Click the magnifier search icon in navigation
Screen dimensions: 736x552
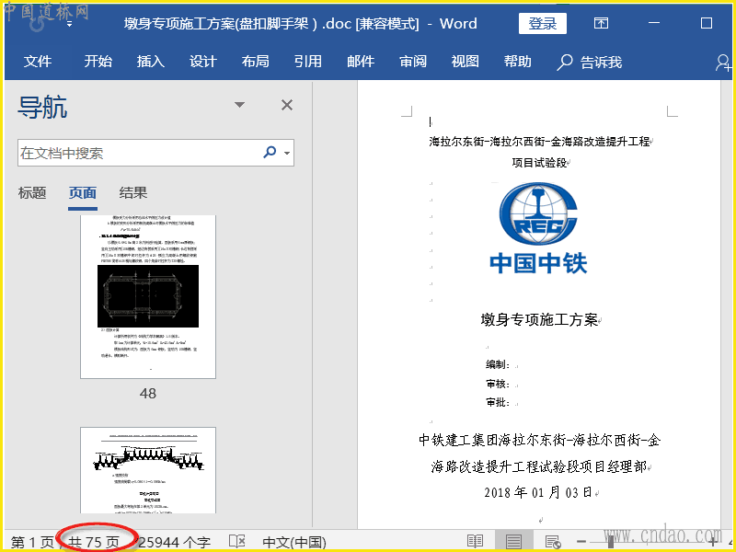point(270,152)
